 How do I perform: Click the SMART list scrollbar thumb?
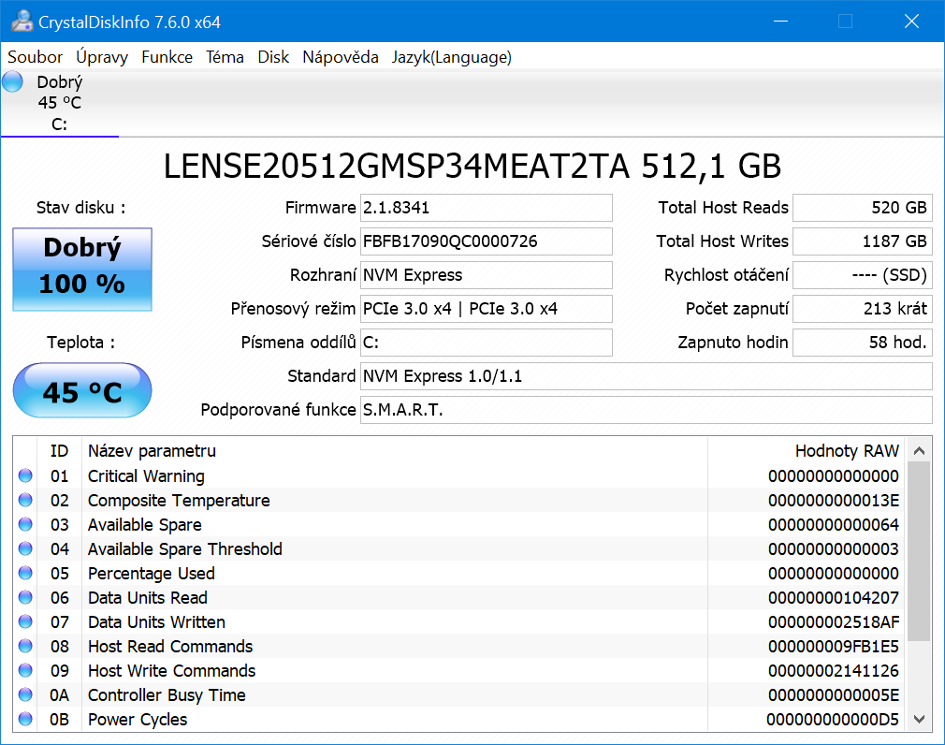point(919,552)
